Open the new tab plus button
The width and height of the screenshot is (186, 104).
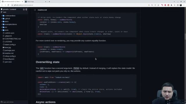click(x=49, y=2)
